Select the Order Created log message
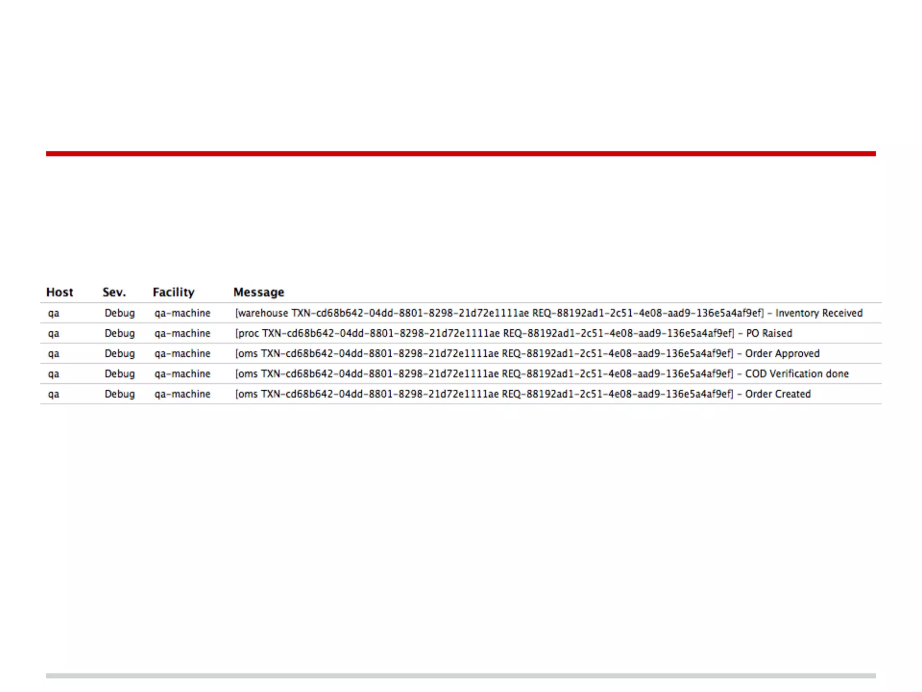922x692 pixels. click(523, 394)
